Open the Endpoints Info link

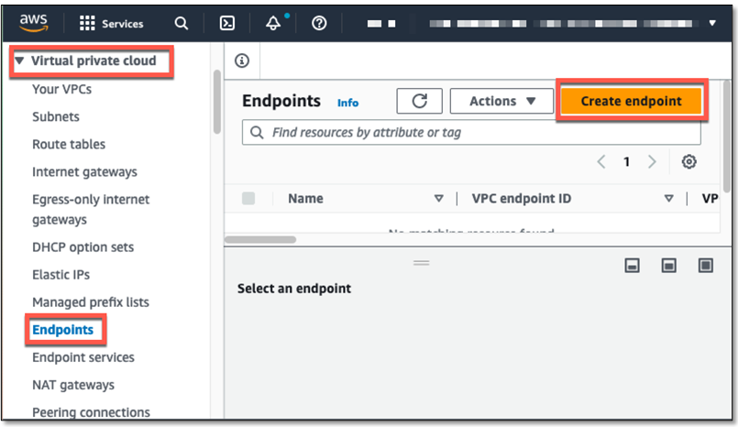[348, 103]
